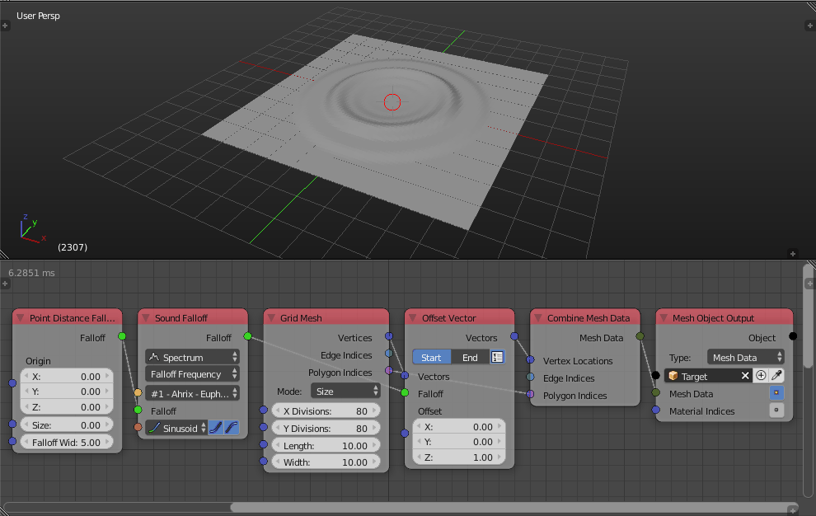
Task: Click the vertical scrollbar of node editor
Action: coord(809,315)
